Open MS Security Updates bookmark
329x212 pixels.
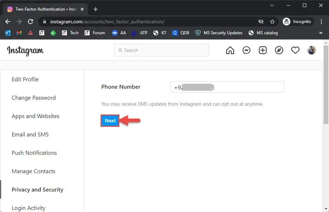[219, 33]
